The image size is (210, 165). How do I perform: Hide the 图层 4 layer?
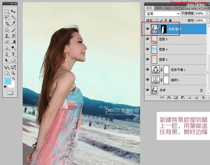148,49
